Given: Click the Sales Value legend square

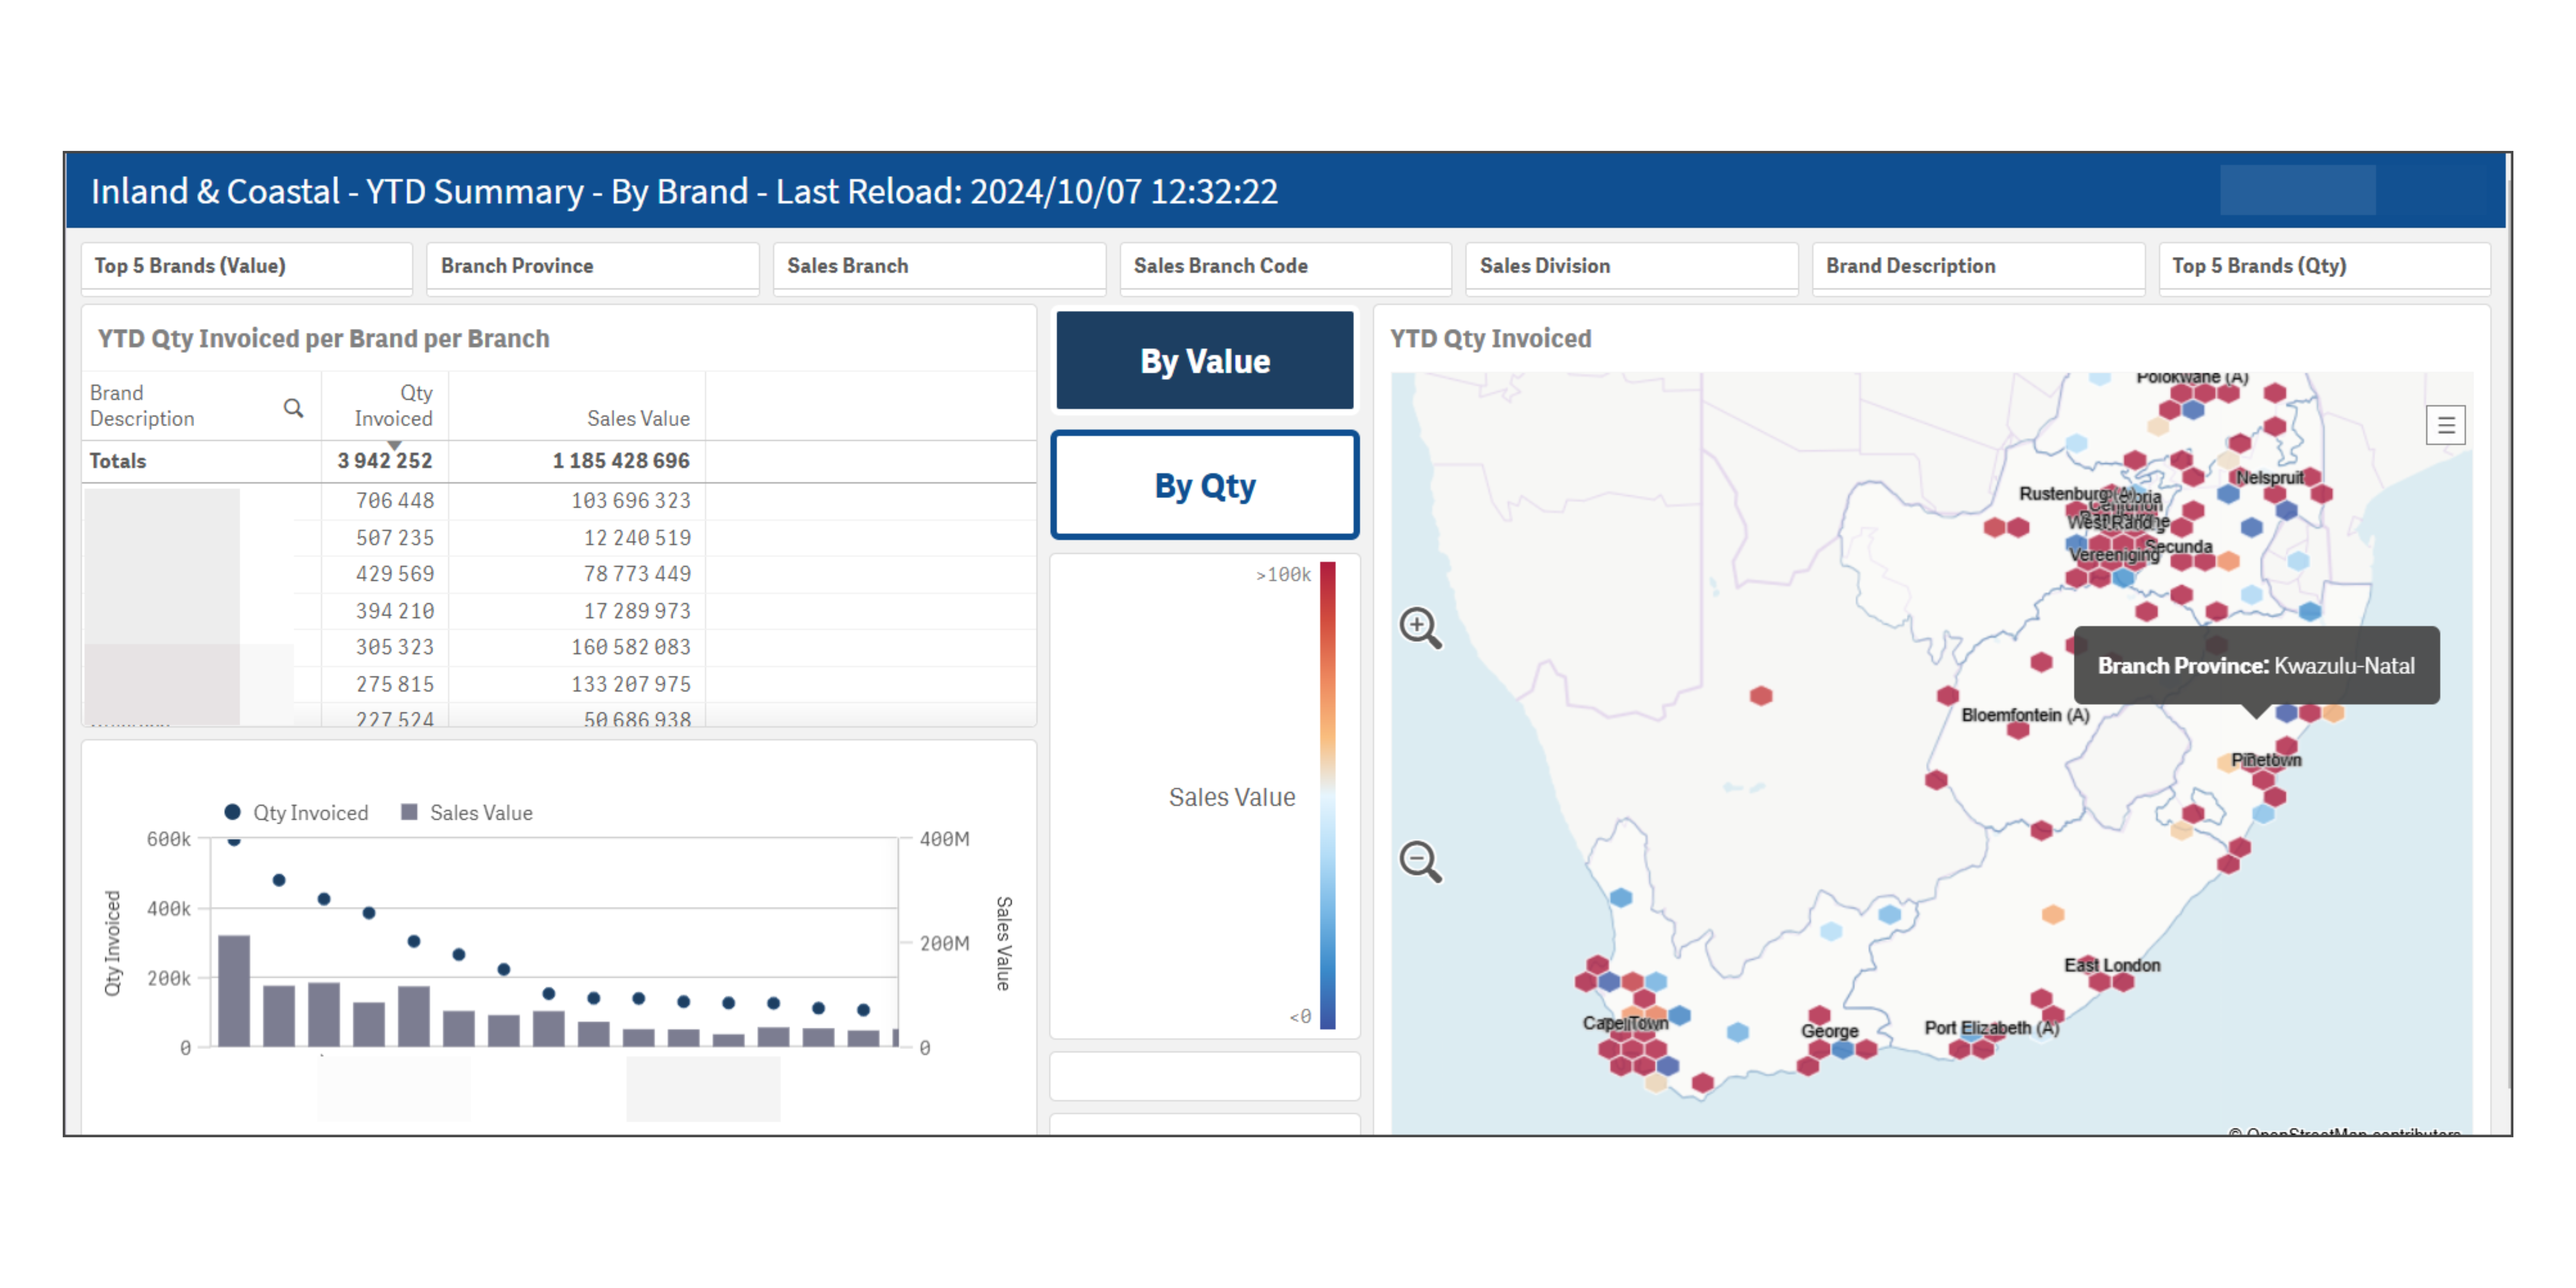Looking at the screenshot, I should 409,812.
